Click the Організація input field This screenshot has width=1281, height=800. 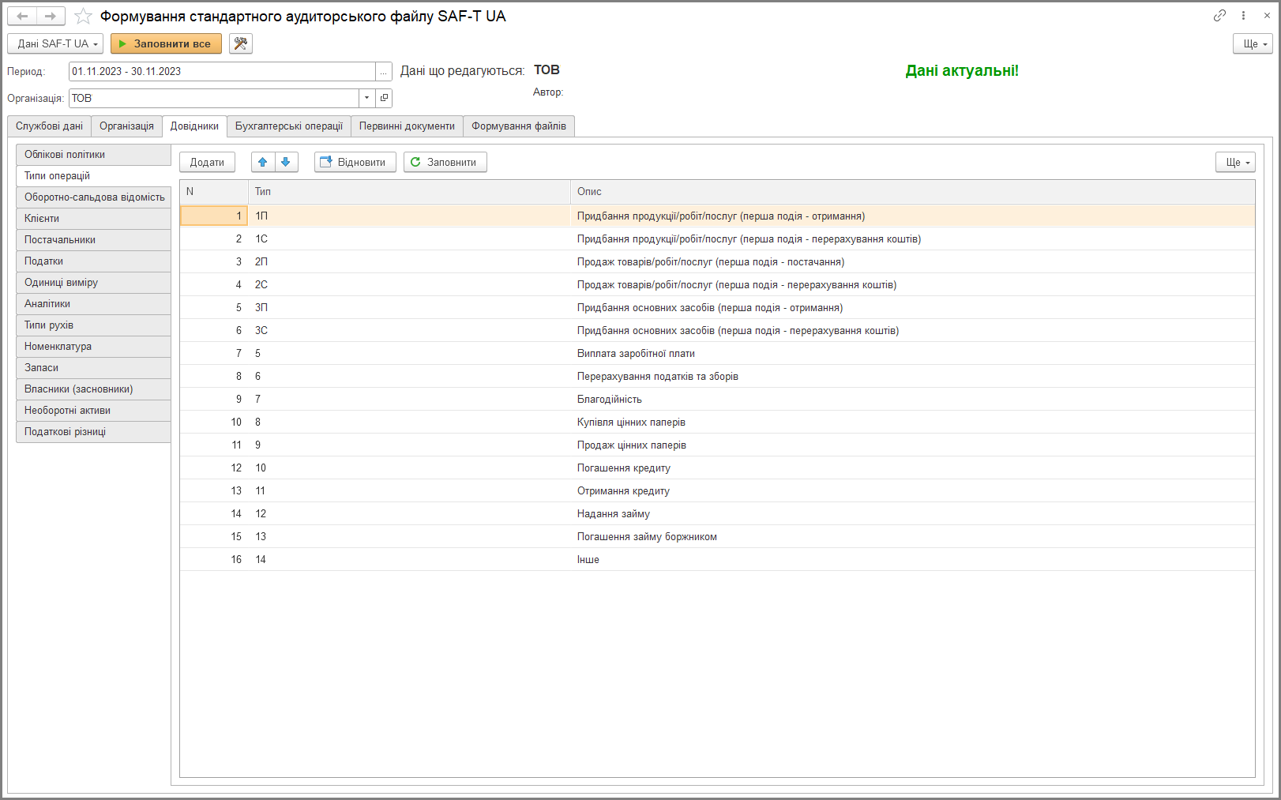point(213,98)
